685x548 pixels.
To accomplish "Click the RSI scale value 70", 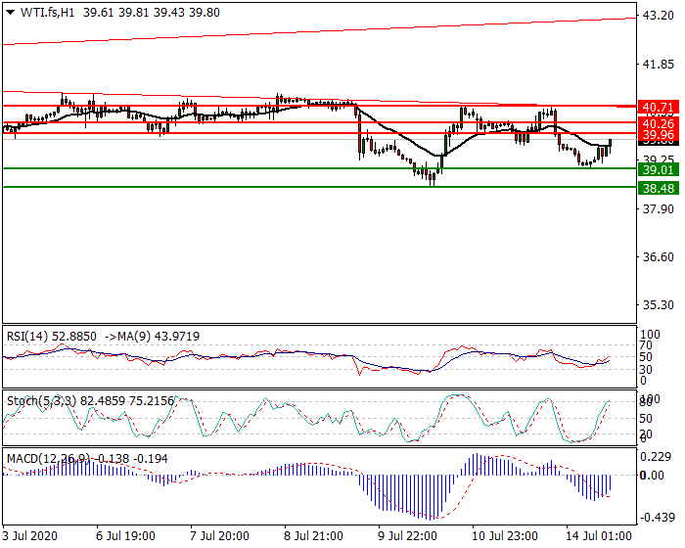I will (646, 345).
